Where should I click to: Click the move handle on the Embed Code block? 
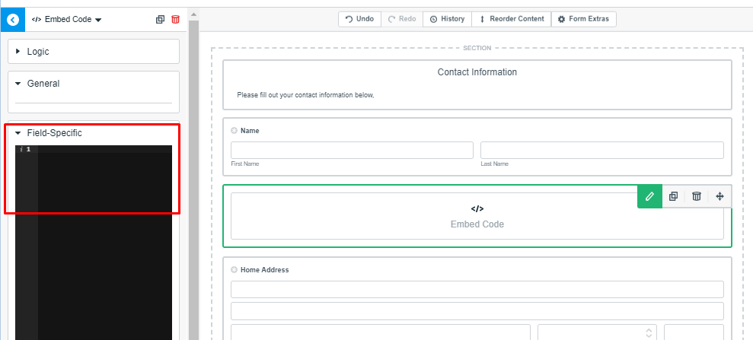click(720, 196)
